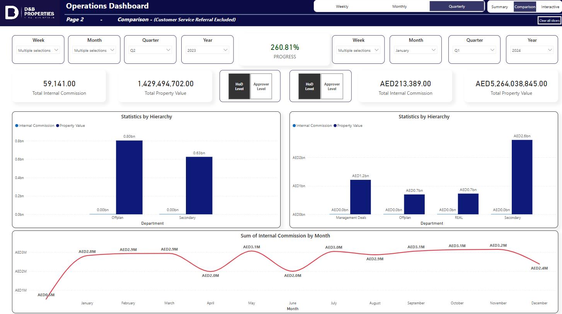This screenshot has width=562, height=314.
Task: Switch to the Weekly view tab
Action: 342,7
